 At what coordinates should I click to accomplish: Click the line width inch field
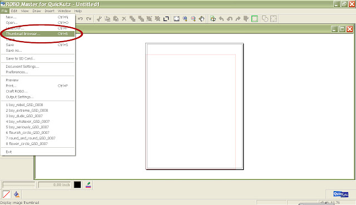(55, 185)
